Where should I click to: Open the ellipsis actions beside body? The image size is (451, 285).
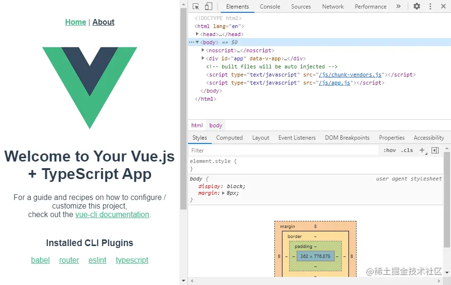(191, 42)
